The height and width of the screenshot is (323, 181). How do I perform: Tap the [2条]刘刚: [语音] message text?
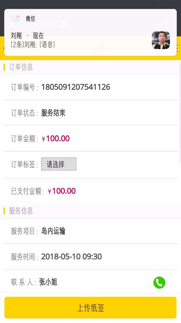click(33, 45)
